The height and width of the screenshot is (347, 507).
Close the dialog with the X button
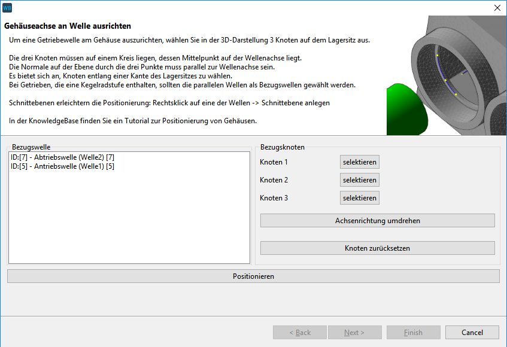[x=497, y=8]
